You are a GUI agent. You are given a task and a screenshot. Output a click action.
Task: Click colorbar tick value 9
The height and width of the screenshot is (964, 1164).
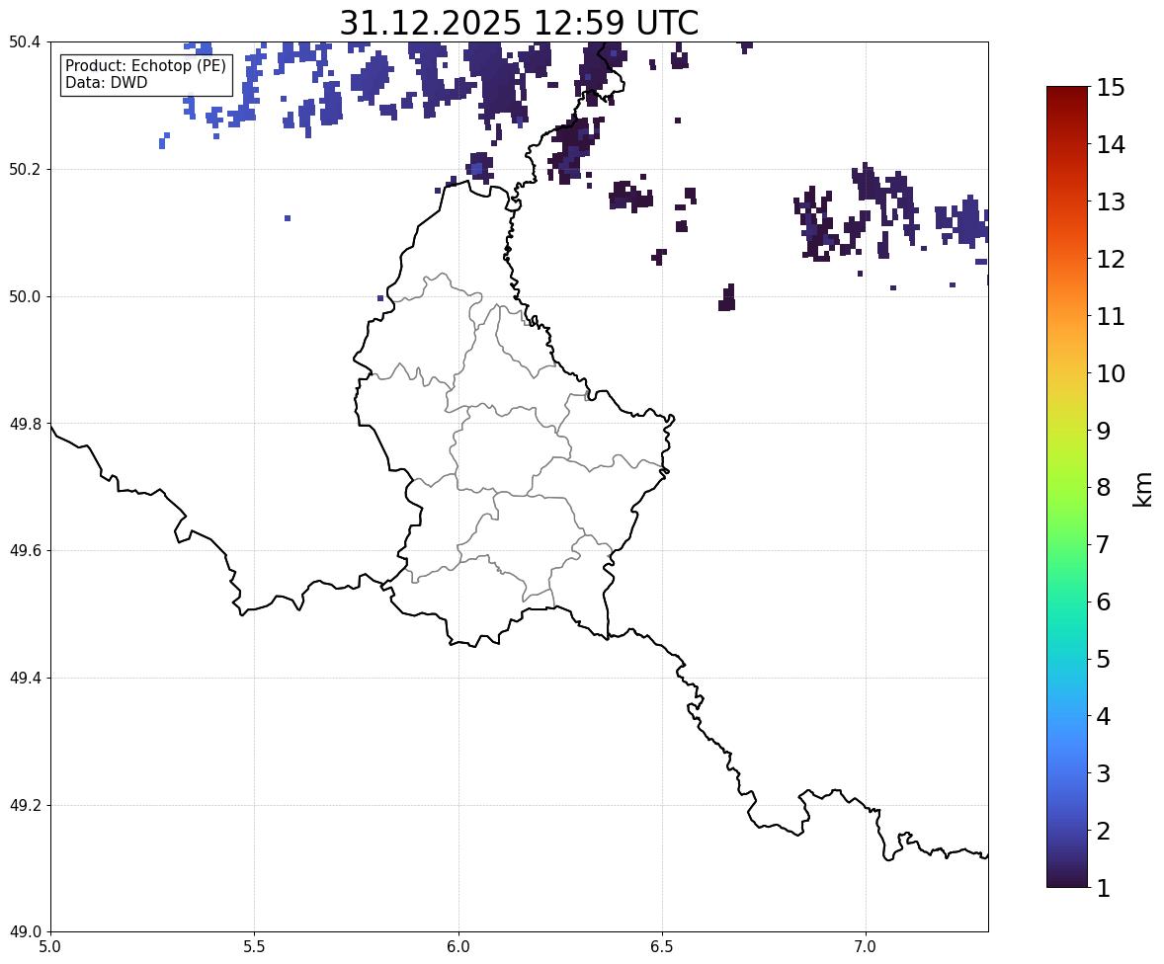point(1104,431)
